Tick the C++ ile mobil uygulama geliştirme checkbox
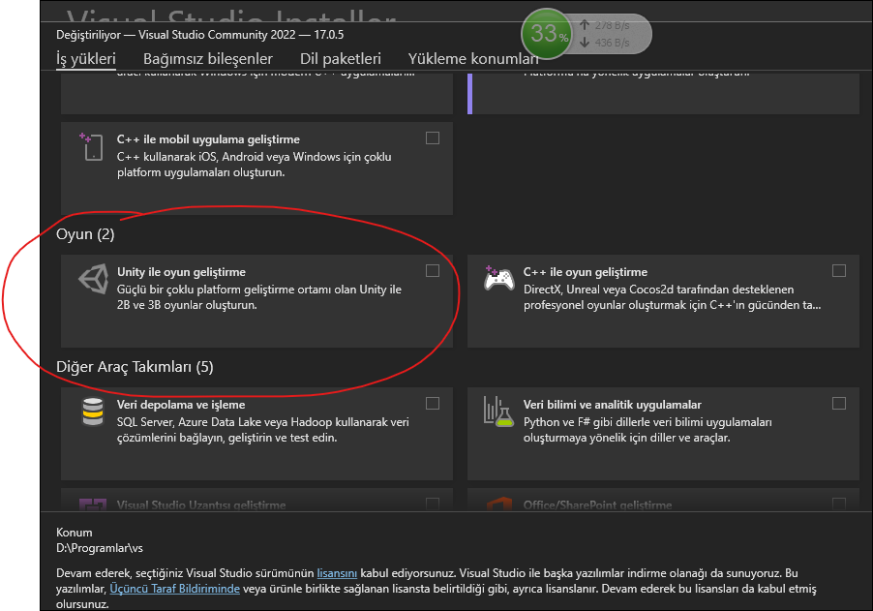This screenshot has height=611, width=873. click(433, 138)
